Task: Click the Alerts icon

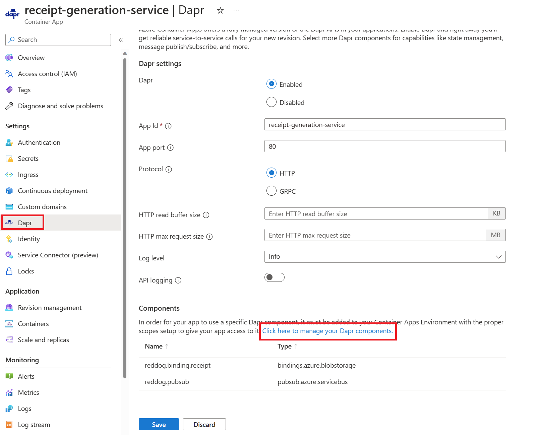Action: click(9, 376)
